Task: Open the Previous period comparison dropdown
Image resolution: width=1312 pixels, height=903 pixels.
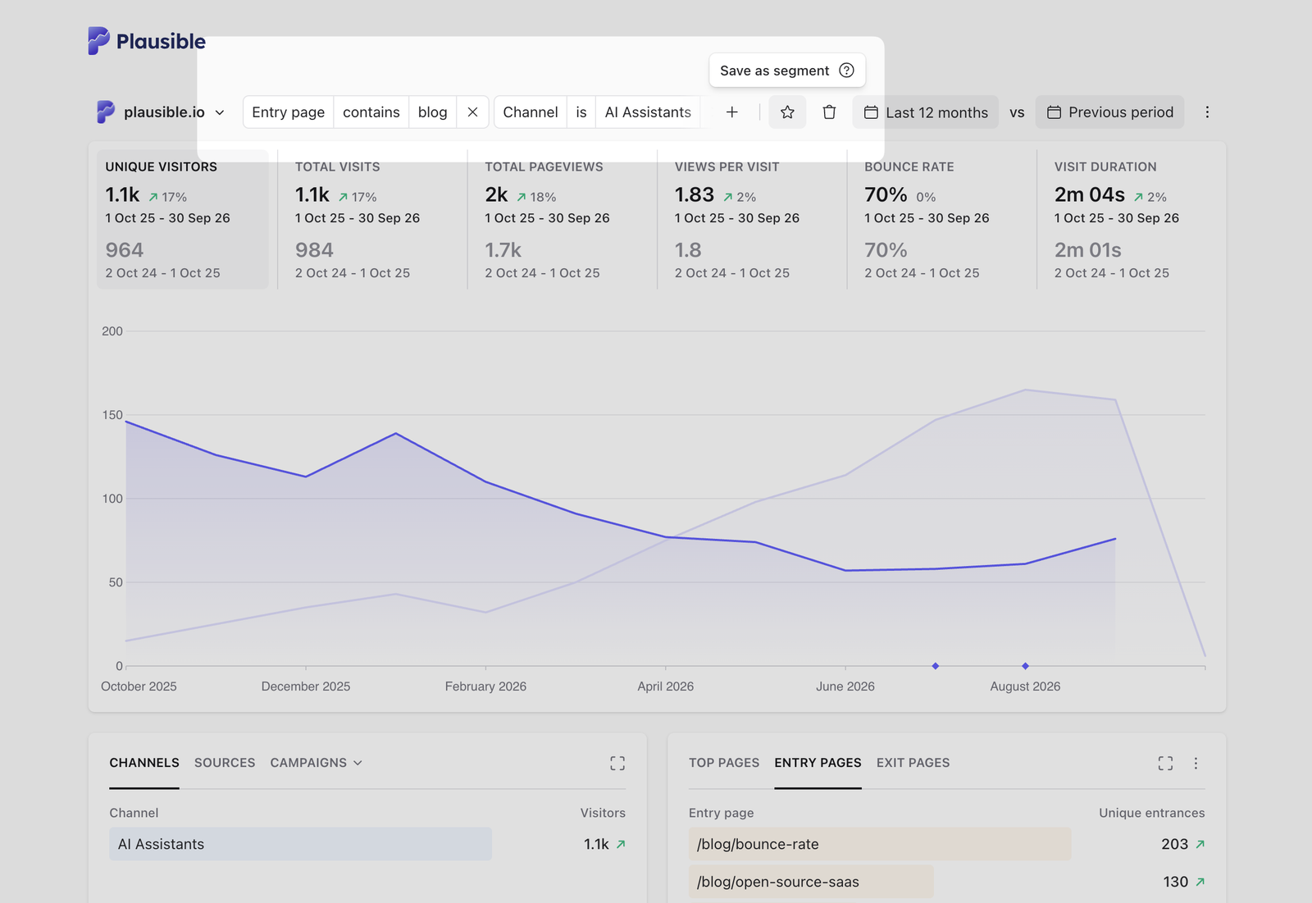Action: click(x=1109, y=112)
